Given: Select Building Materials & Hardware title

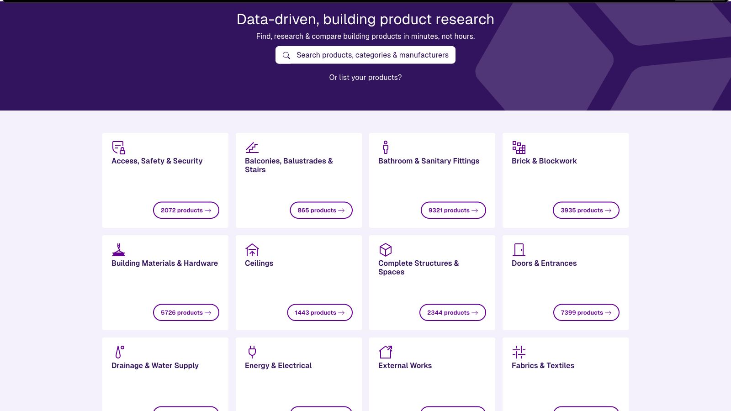Looking at the screenshot, I should (x=164, y=263).
